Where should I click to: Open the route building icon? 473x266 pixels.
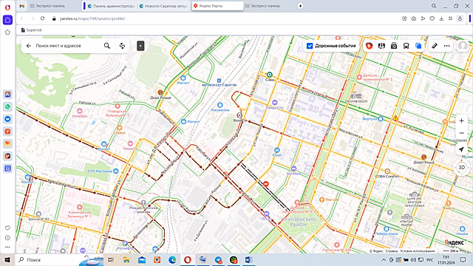122,46
